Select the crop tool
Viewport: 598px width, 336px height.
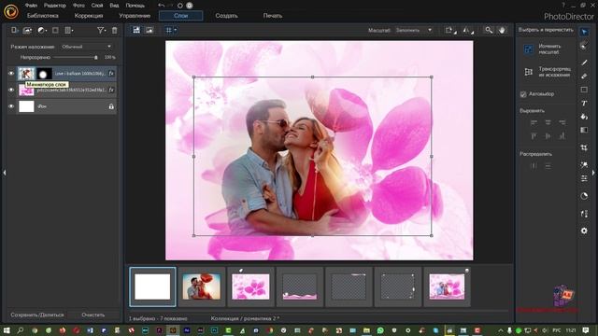pyautogui.click(x=584, y=147)
